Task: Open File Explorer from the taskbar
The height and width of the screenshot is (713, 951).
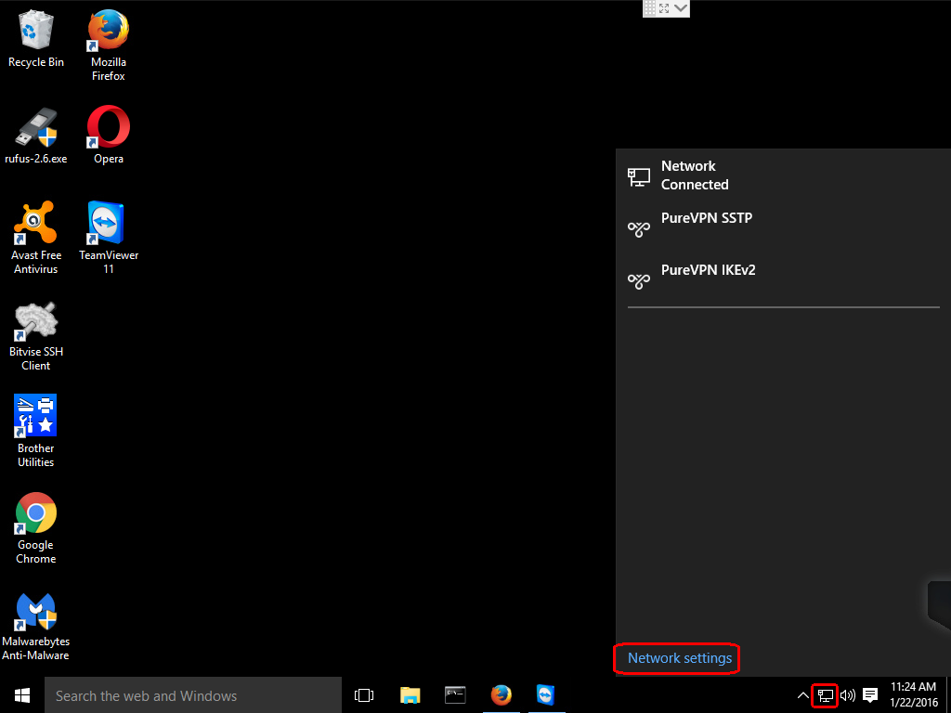Action: 410,695
